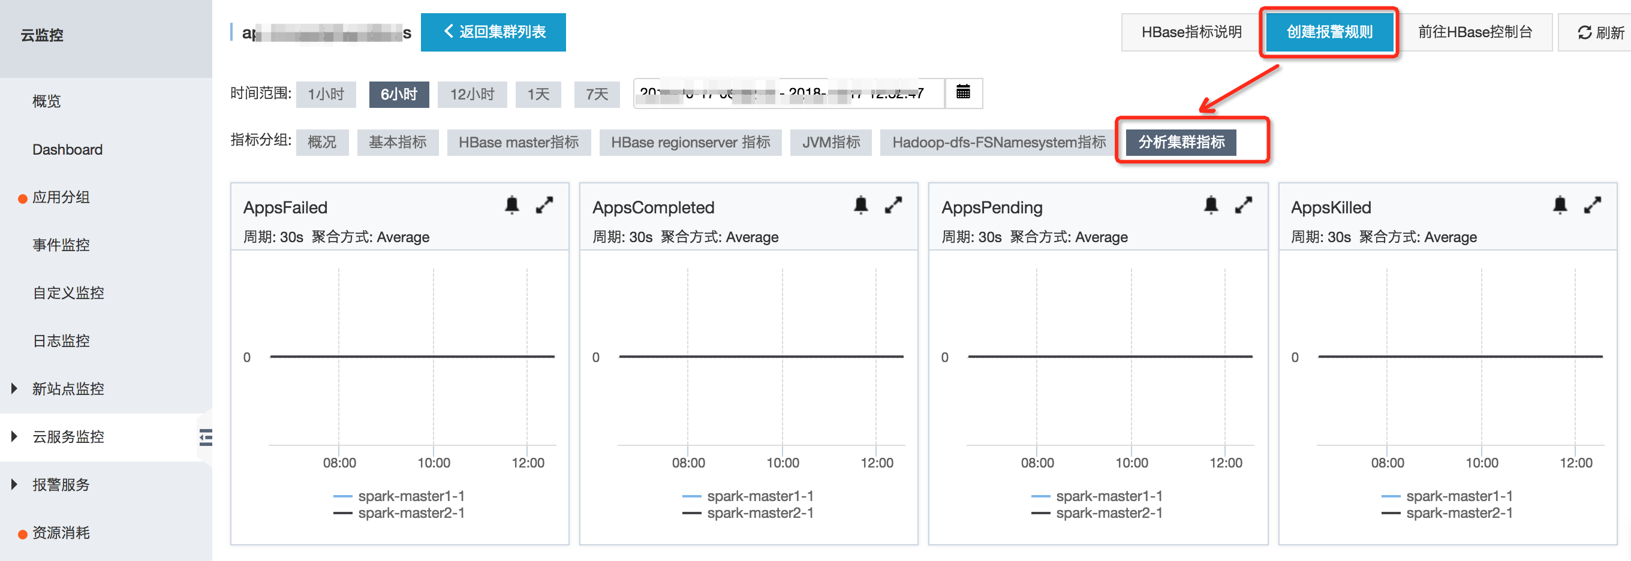The width and height of the screenshot is (1631, 561).
Task: Select 概况 metric group
Action: (x=322, y=143)
